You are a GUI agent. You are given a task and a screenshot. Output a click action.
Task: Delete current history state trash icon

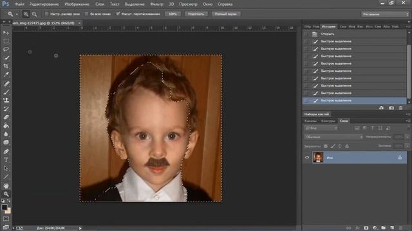click(400, 108)
